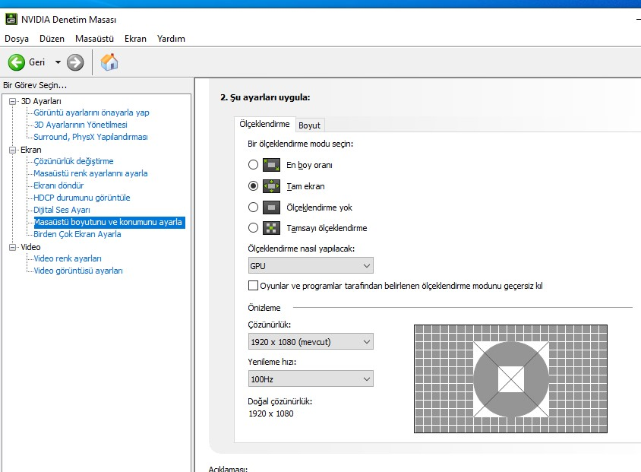Open Video görüntüsü ayarları
The height and width of the screenshot is (472, 641).
78,271
